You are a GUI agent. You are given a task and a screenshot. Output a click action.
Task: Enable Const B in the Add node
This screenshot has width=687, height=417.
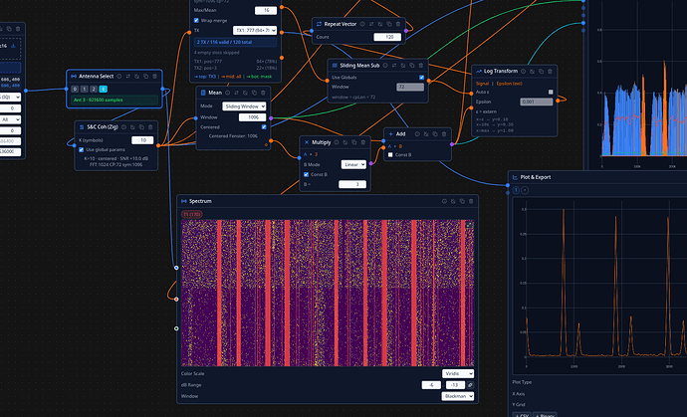pyautogui.click(x=389, y=155)
